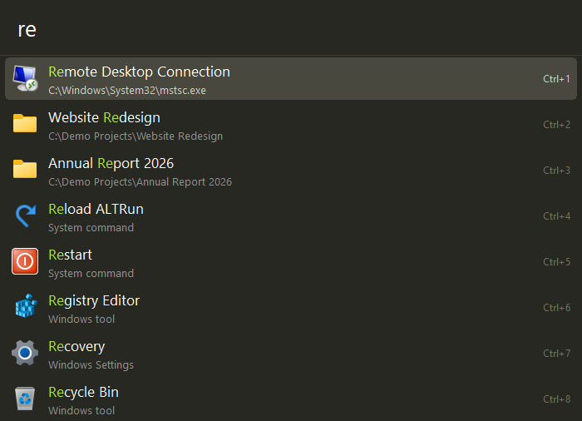Click the Website Redesign folder icon
The height and width of the screenshot is (421, 582).
coord(25,123)
